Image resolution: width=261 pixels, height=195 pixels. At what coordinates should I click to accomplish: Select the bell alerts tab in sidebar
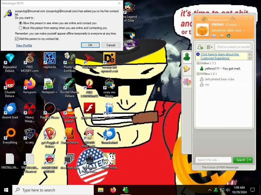(187, 69)
